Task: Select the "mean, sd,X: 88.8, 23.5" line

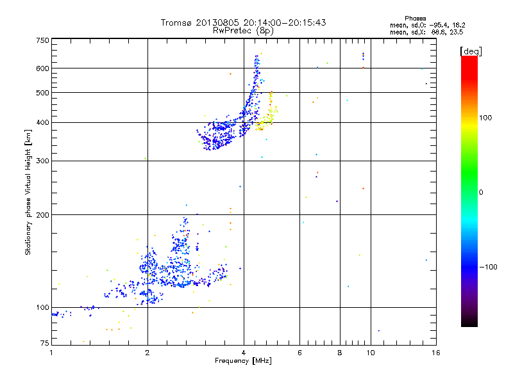Action: coord(426,32)
